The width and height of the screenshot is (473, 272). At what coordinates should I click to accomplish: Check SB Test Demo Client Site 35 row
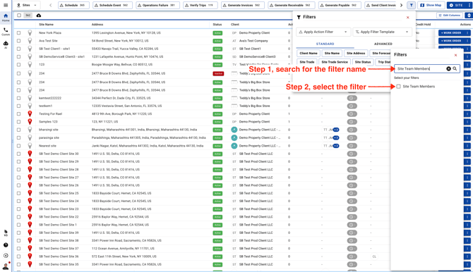tap(18, 264)
